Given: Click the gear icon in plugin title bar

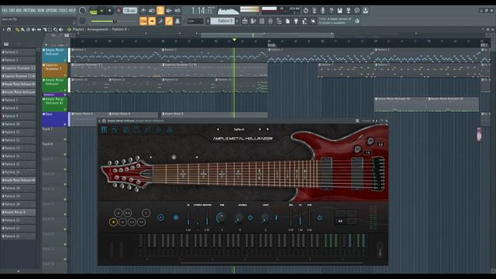Looking at the screenshot, I should [x=104, y=121].
